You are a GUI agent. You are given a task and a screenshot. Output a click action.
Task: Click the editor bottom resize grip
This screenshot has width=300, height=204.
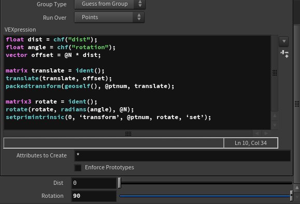point(128,134)
